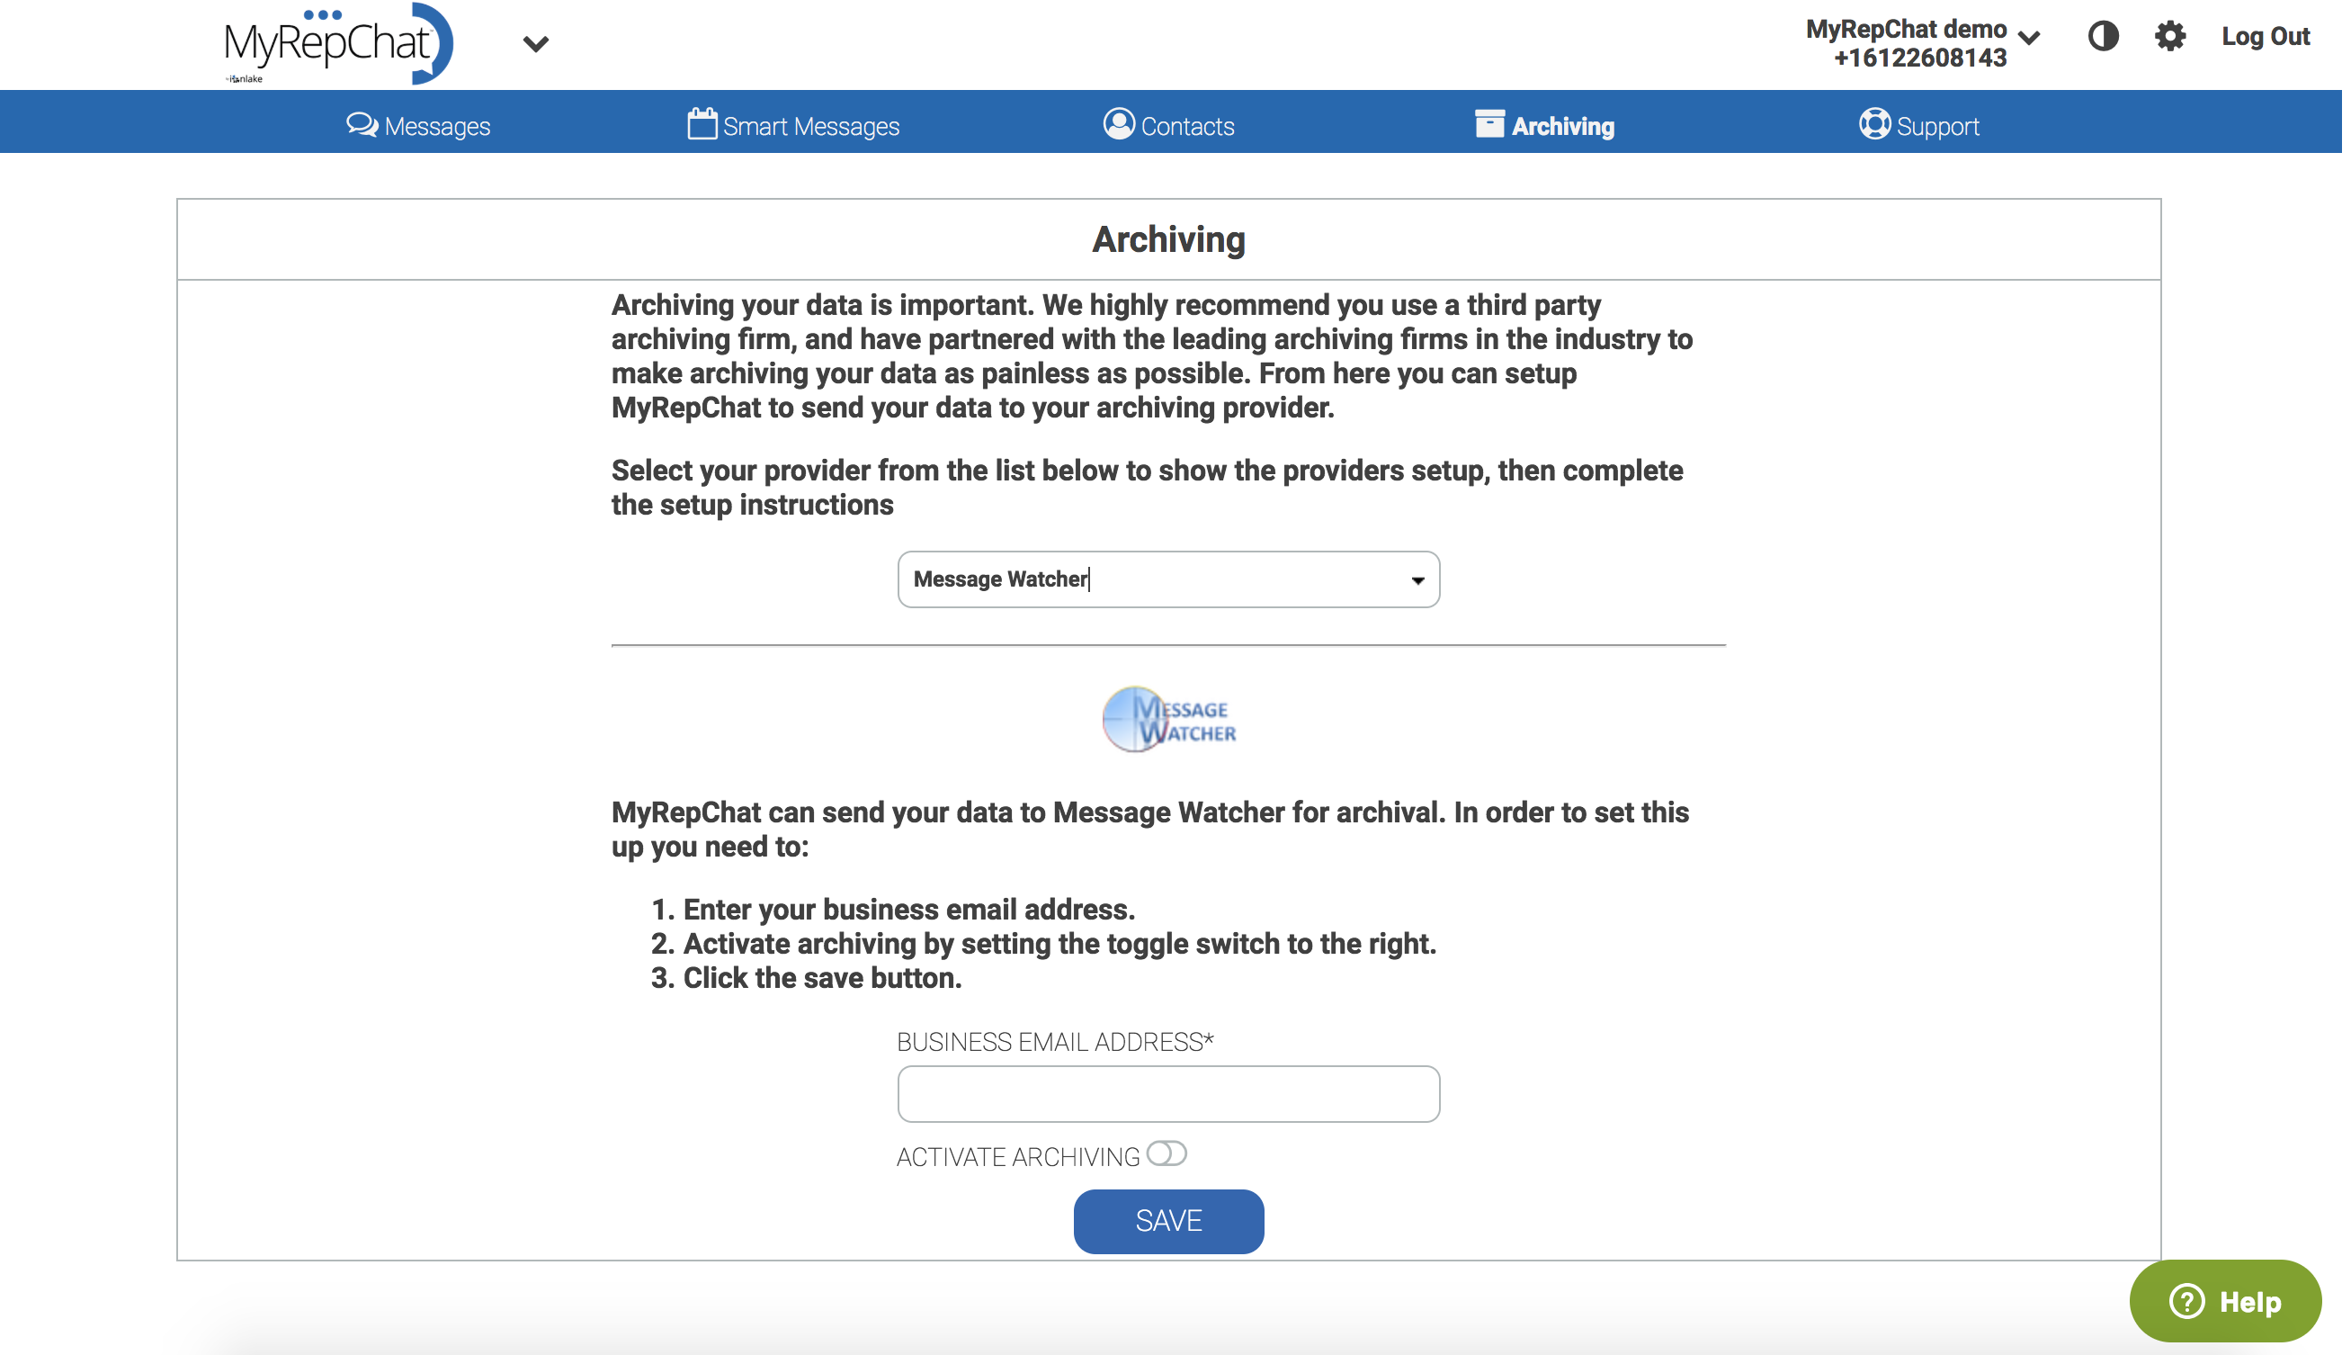Click the account phone number +16122608143
The image size is (2351, 1355).
(x=1918, y=58)
